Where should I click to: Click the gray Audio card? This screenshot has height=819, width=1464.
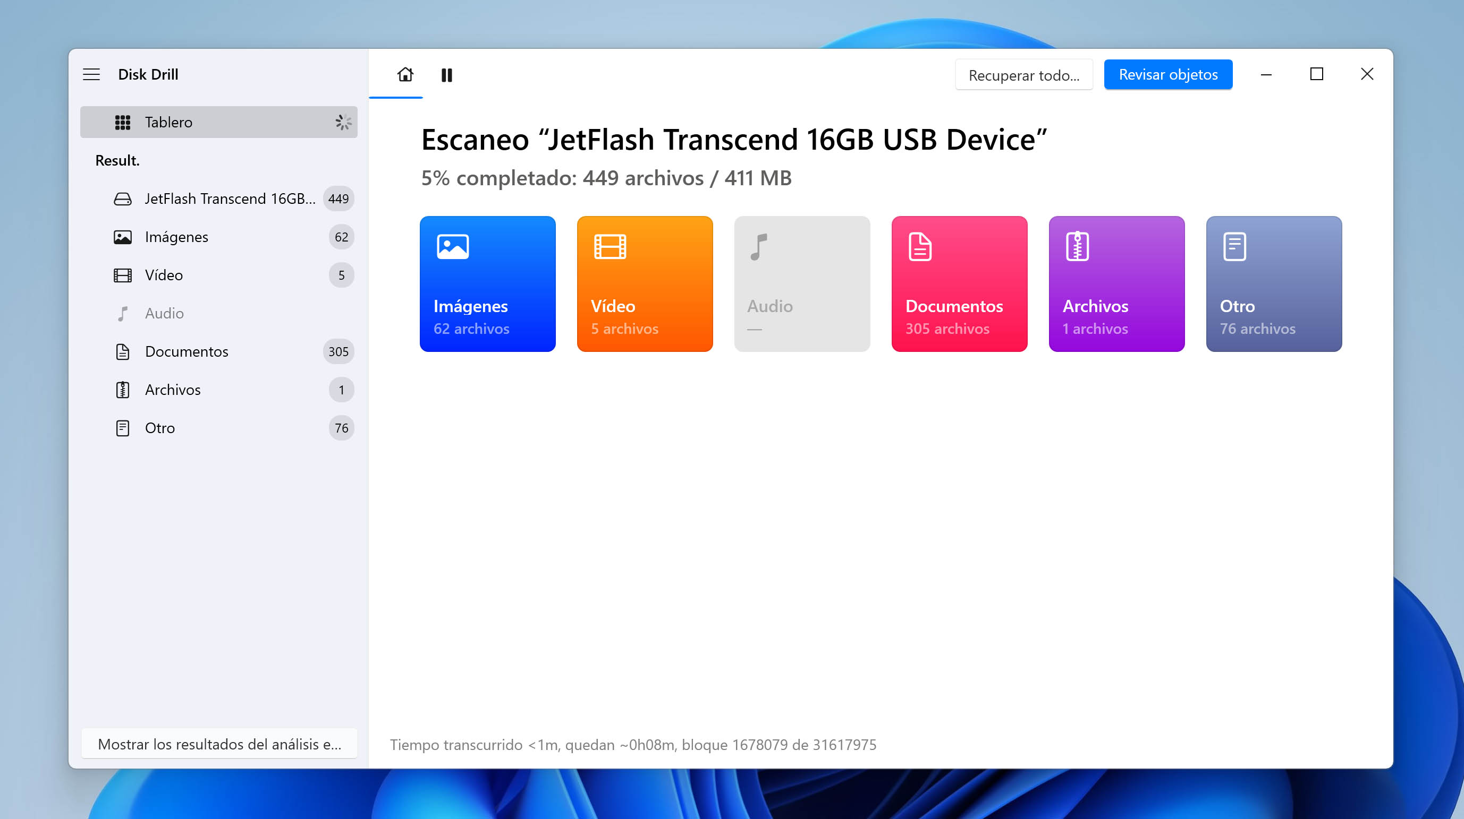click(x=802, y=284)
